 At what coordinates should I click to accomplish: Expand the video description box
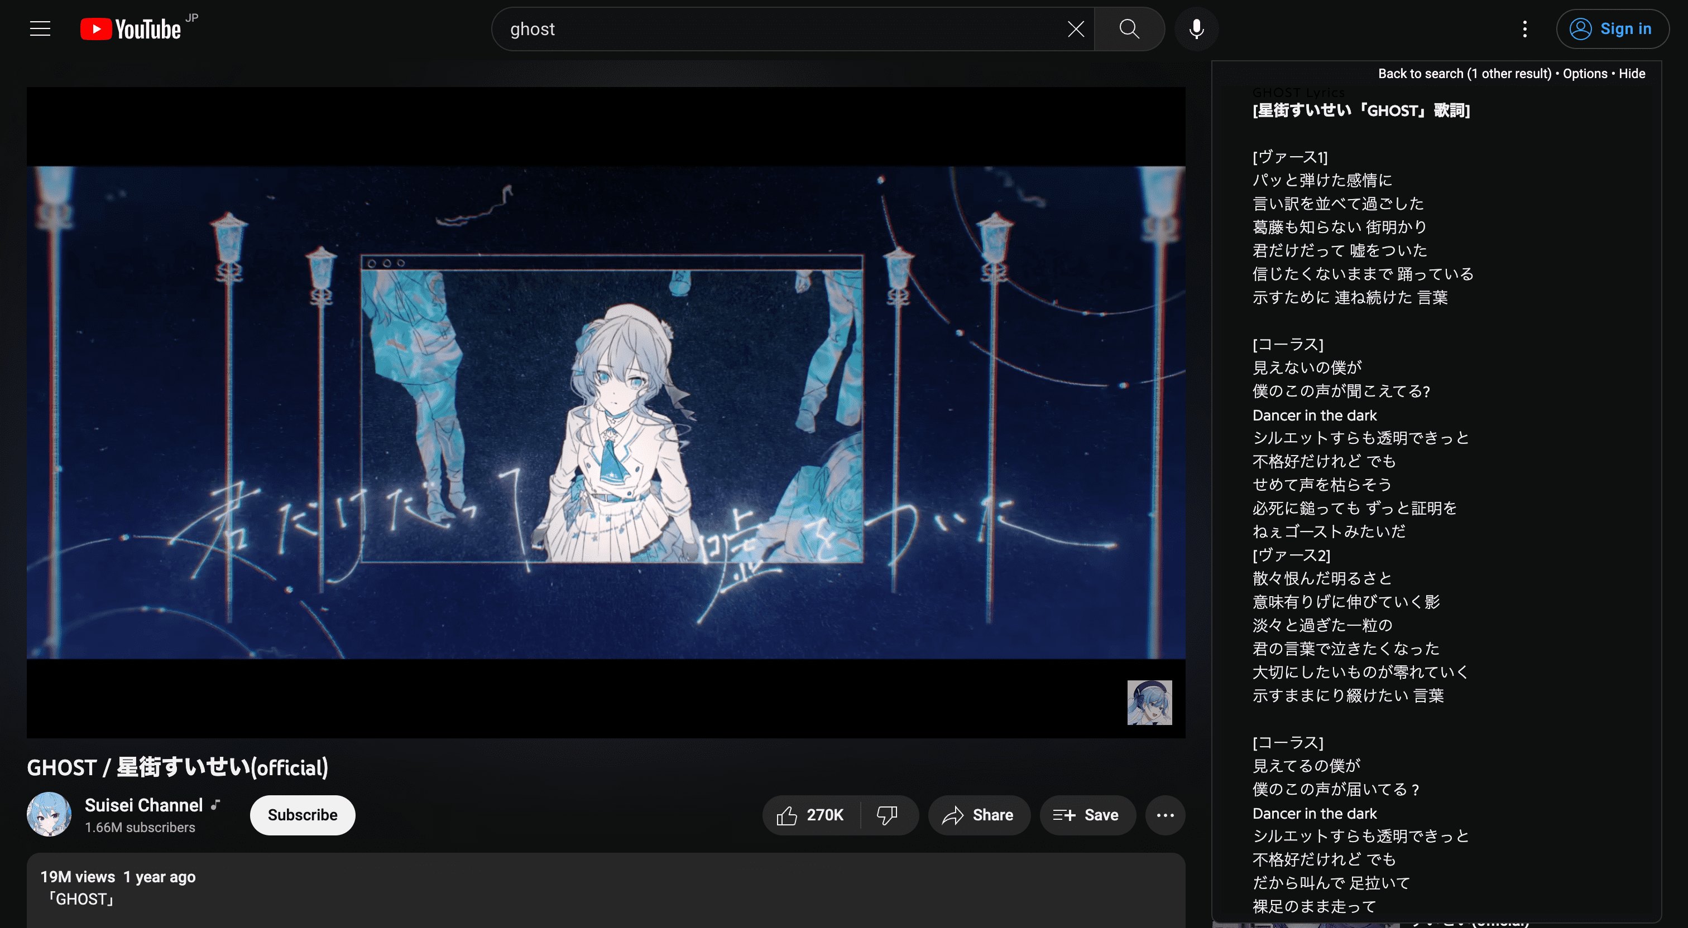coord(605,889)
